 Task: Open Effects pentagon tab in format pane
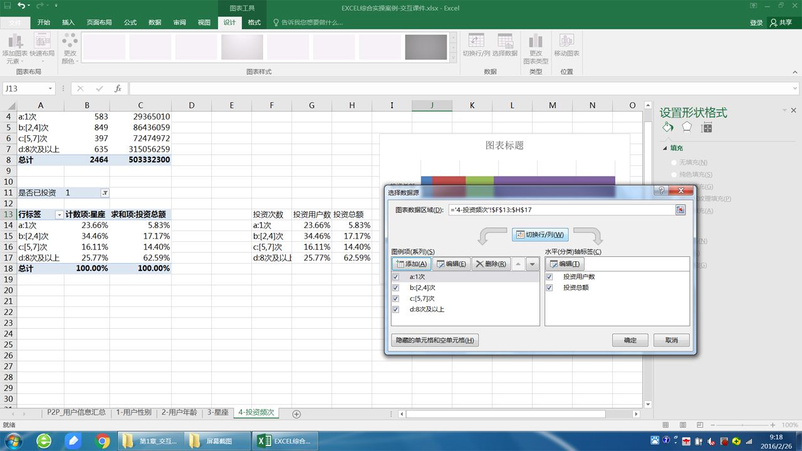(687, 127)
